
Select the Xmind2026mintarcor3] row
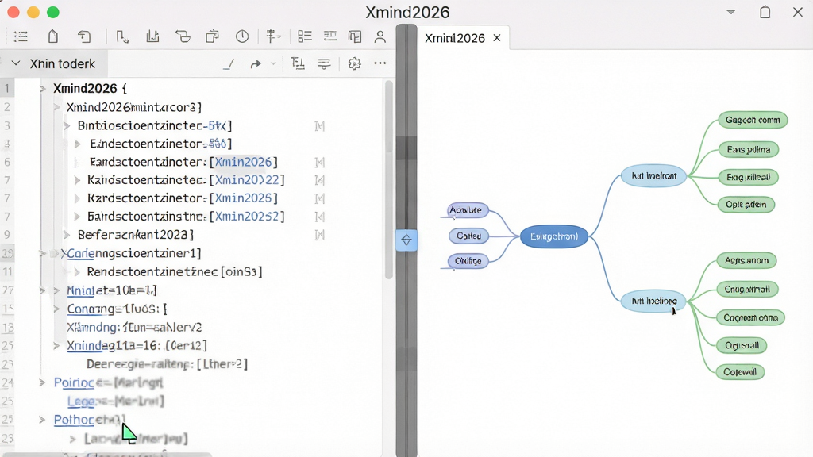tap(134, 107)
